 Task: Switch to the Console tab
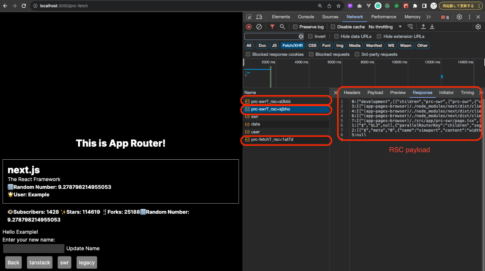(x=306, y=17)
